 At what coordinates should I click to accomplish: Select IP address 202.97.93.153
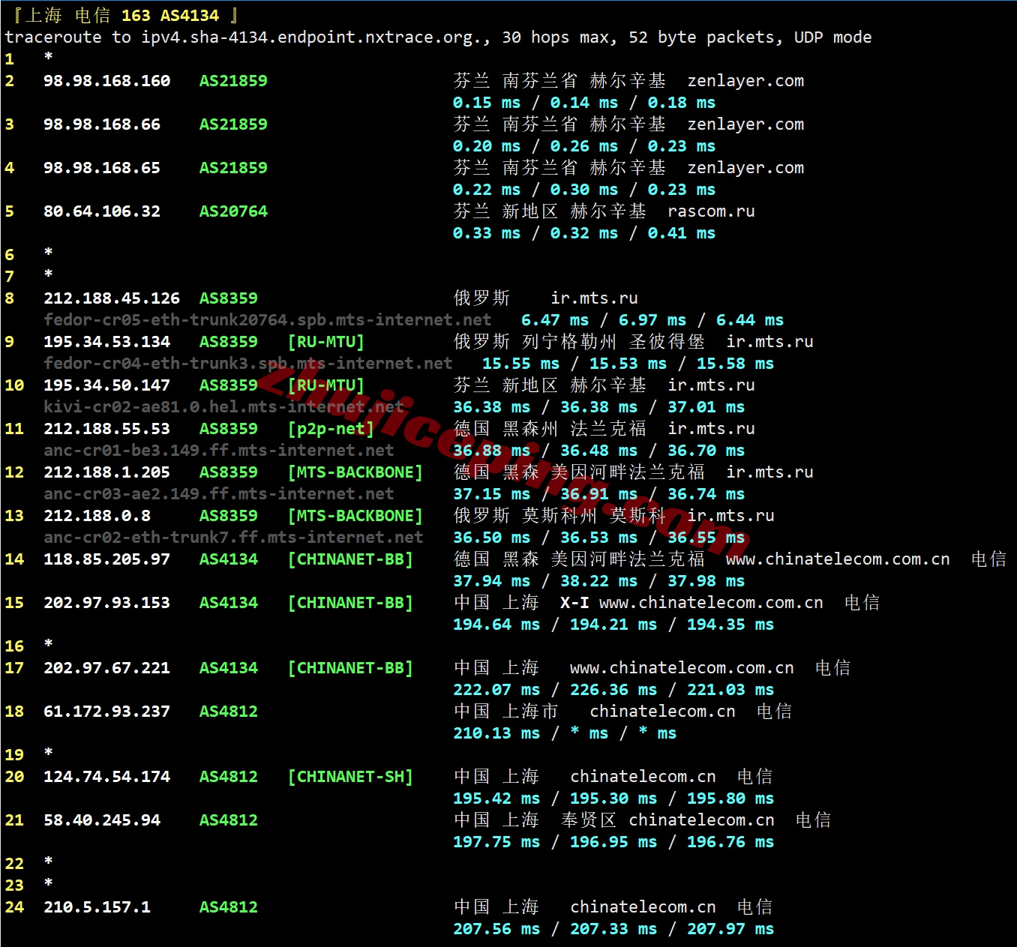click(x=107, y=603)
